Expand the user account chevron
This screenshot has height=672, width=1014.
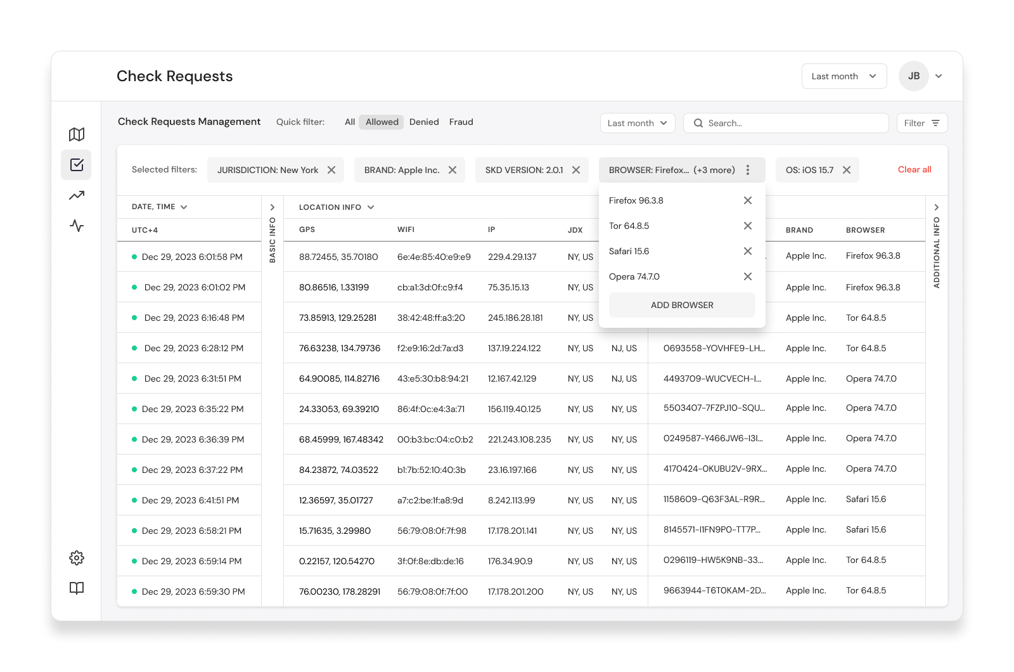click(x=939, y=76)
